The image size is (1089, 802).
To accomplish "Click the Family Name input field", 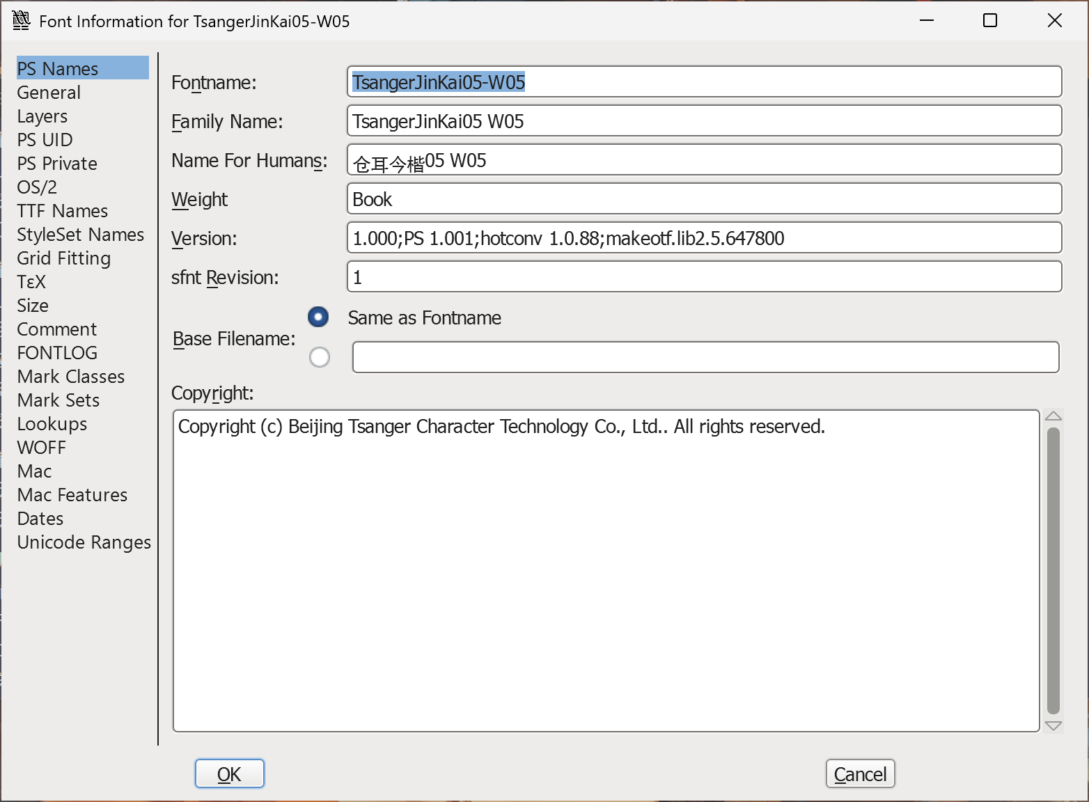I will pyautogui.click(x=705, y=121).
